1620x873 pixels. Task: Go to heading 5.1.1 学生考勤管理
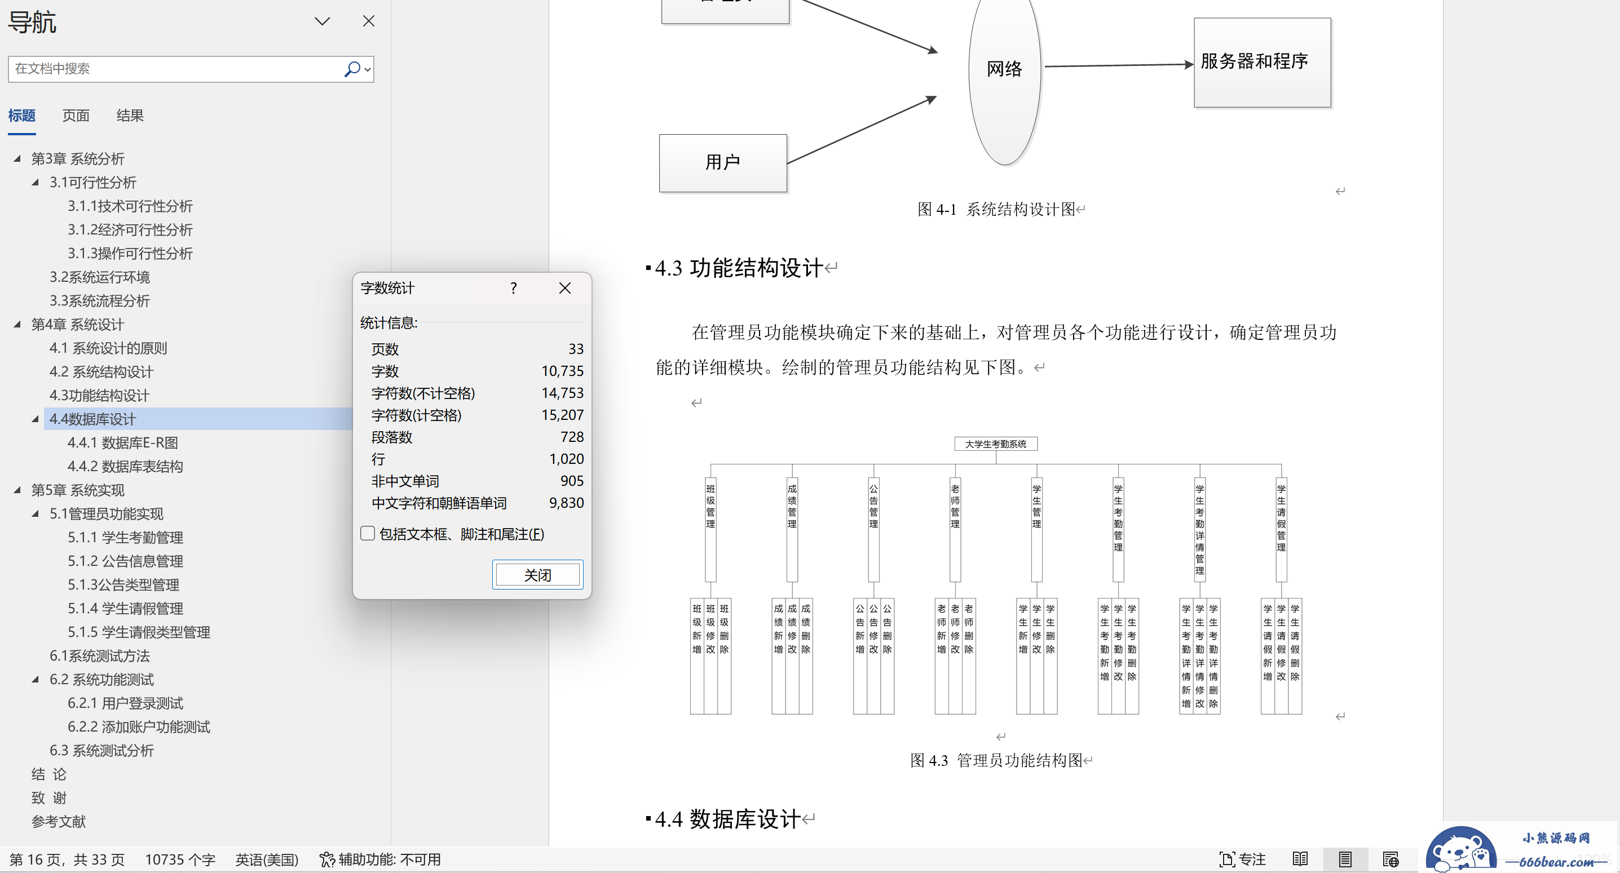pyautogui.click(x=125, y=537)
